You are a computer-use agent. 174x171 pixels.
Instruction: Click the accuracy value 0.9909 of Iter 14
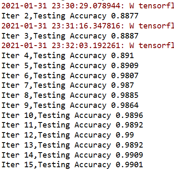pyautogui.click(x=129, y=155)
